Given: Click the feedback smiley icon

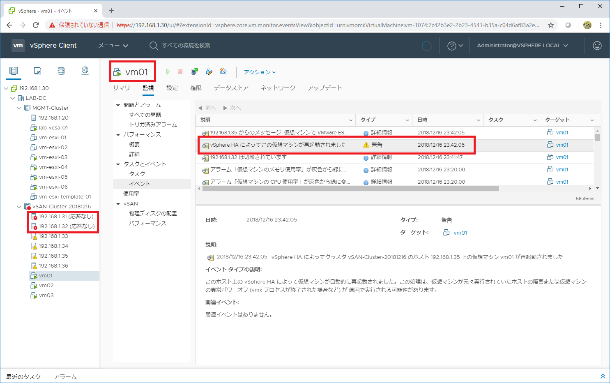Looking at the screenshot, I should (597, 46).
